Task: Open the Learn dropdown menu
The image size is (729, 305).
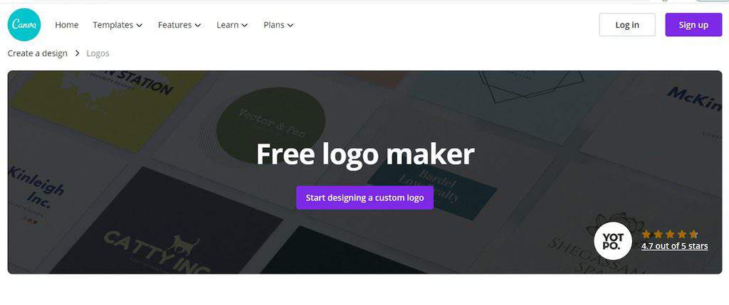Action: tap(232, 25)
